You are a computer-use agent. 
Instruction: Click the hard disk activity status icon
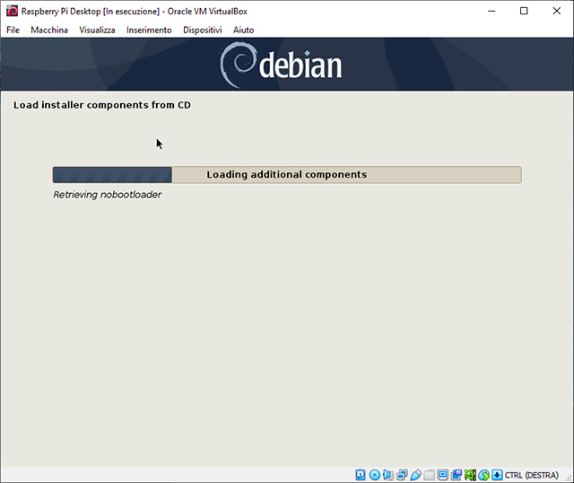tap(361, 474)
